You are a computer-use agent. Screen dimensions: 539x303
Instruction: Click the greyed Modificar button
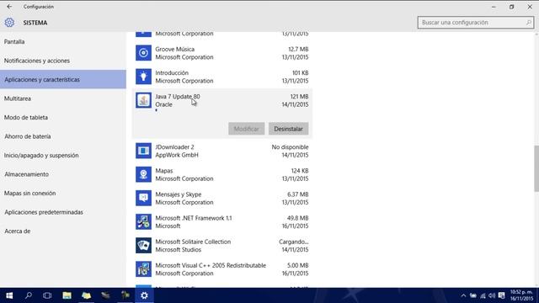pyautogui.click(x=247, y=129)
